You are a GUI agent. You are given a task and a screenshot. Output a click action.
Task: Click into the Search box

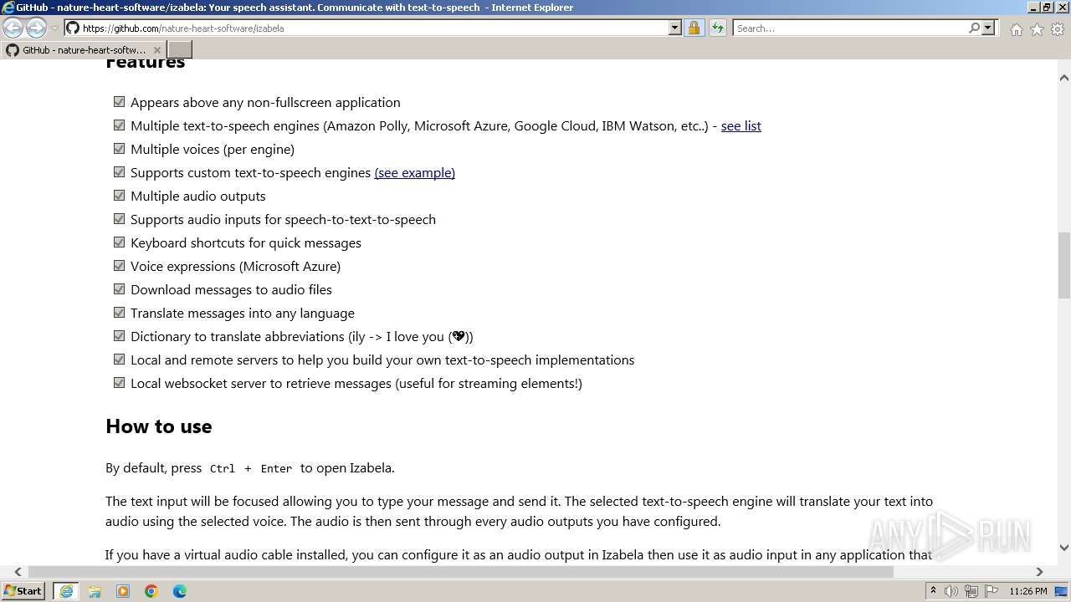850,28
